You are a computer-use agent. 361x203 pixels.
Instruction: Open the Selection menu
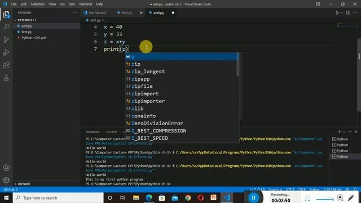pos(38,4)
